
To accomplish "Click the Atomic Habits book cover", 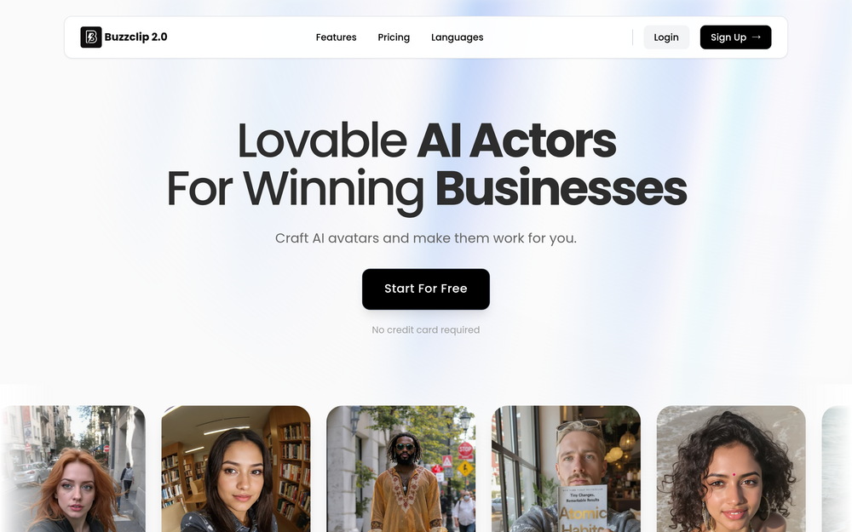I will pos(583,509).
